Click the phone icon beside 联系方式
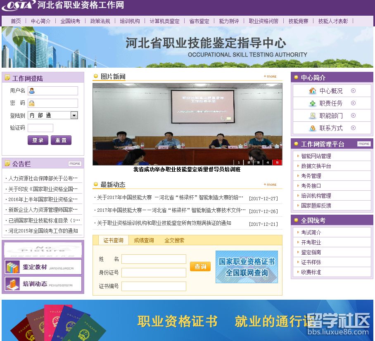The width and height of the screenshot is (375, 341). click(x=312, y=128)
